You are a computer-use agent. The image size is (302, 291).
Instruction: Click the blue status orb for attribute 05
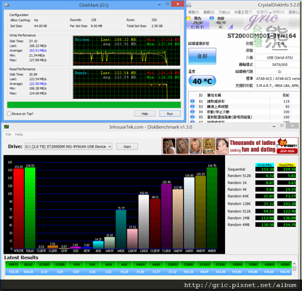(x=193, y=117)
